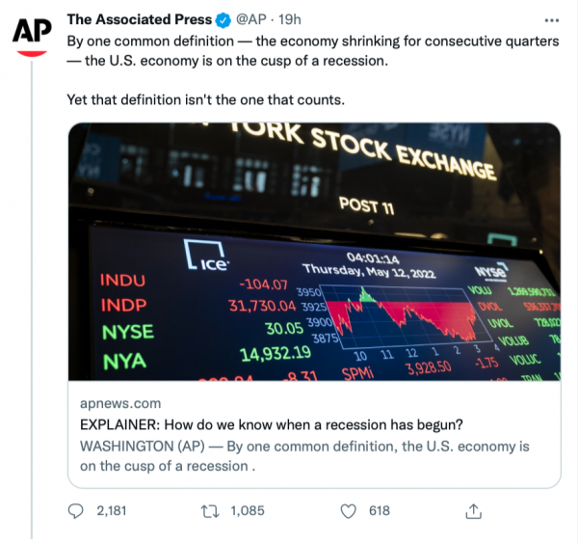Screen dimensions: 578x543
Task: Open the tweet's three-dot More menu
Action: pos(549,19)
